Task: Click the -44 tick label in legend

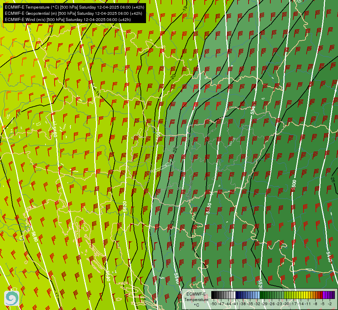Action: tap(228, 304)
